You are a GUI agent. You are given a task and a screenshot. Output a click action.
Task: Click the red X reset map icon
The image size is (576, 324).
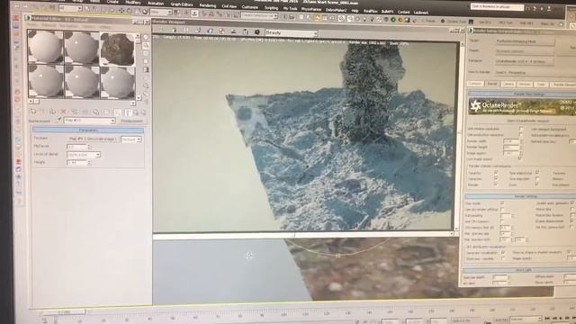(x=63, y=112)
